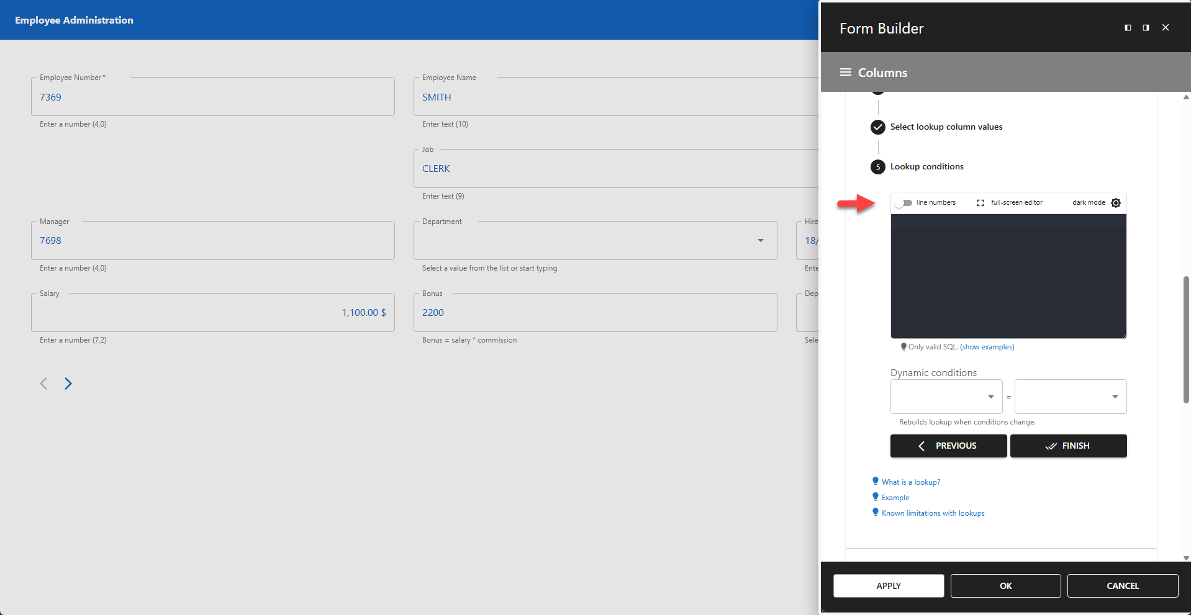Click the lightbulb icon beside Example

click(876, 496)
